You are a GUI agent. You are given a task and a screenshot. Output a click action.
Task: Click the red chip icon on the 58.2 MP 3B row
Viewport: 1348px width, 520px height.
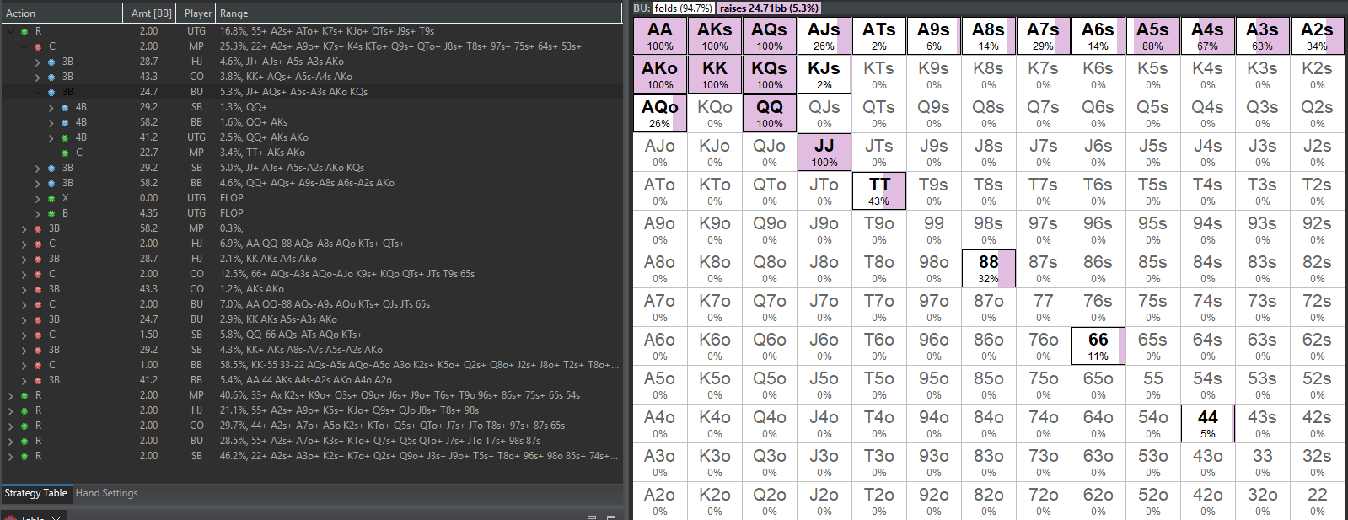click(x=38, y=228)
